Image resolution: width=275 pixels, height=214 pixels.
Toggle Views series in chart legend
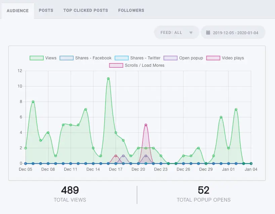click(43, 58)
